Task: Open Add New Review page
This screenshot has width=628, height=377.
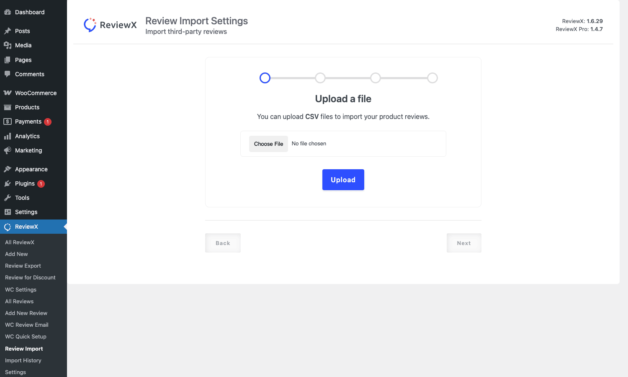Action: pyautogui.click(x=26, y=313)
